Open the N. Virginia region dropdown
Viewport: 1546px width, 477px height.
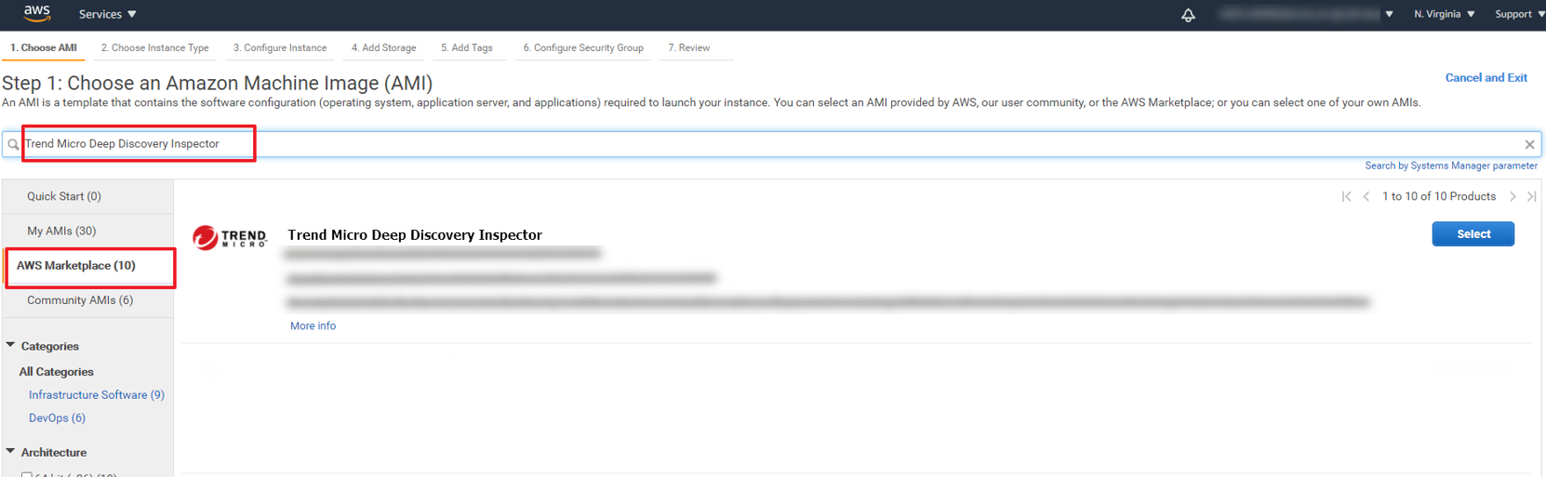[1444, 14]
